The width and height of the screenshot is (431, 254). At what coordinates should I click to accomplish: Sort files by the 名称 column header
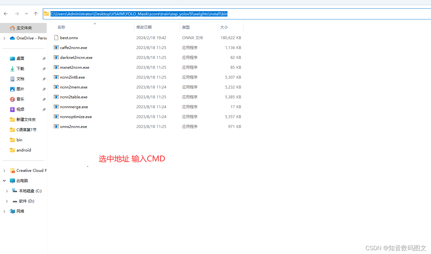[61, 27]
